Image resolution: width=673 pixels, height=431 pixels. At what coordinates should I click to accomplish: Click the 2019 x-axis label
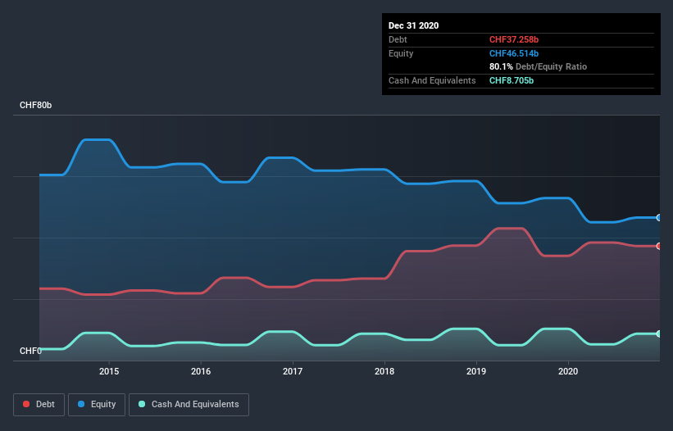click(476, 371)
